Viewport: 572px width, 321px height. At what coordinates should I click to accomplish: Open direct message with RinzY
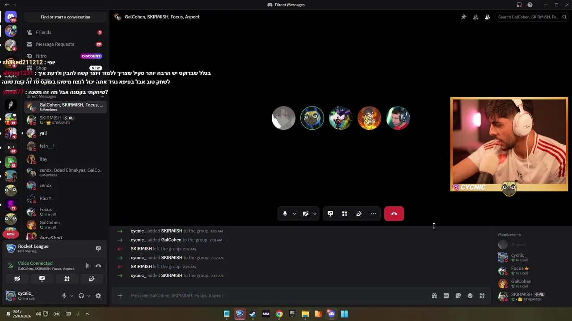pyautogui.click(x=66, y=198)
